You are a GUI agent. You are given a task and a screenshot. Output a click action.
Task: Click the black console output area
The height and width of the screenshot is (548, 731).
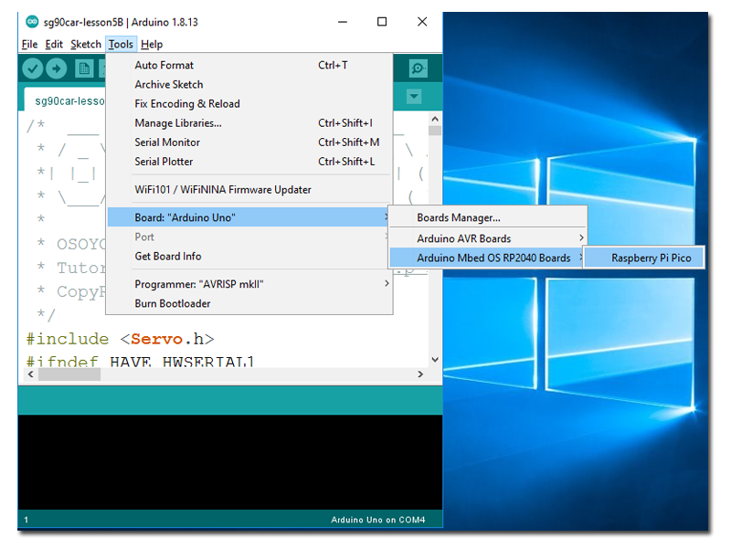tap(230, 462)
